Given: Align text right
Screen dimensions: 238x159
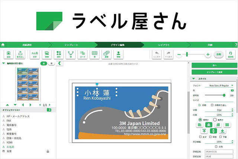Looking at the screenshot, I should click(218, 125).
